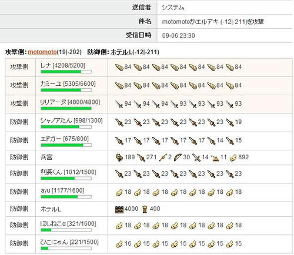Click the wall icon beside 4000 in ホテルL row
Image resolution: width=294 pixels, height=255 pixels.
[119, 210]
